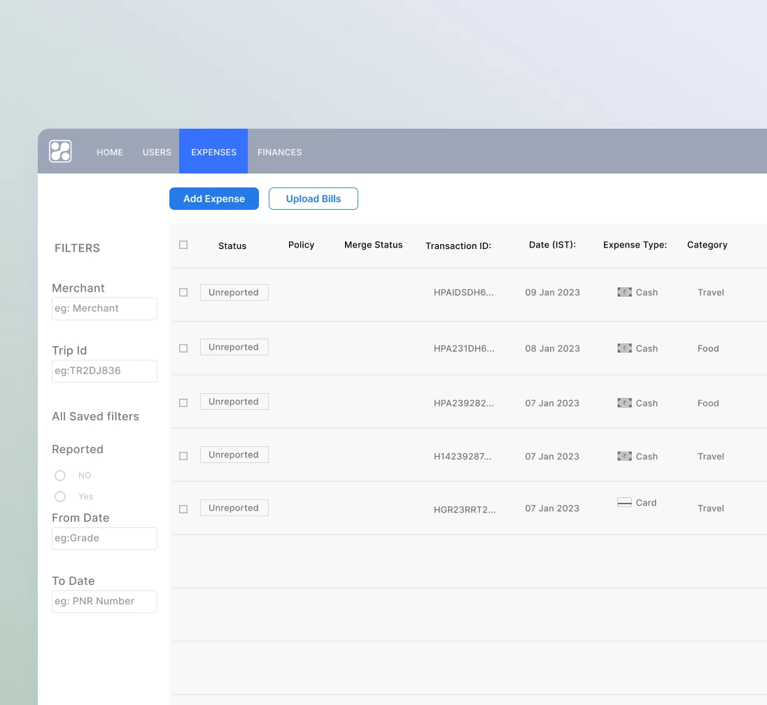Click the Upload Bills button
This screenshot has width=767, height=705.
(x=313, y=199)
